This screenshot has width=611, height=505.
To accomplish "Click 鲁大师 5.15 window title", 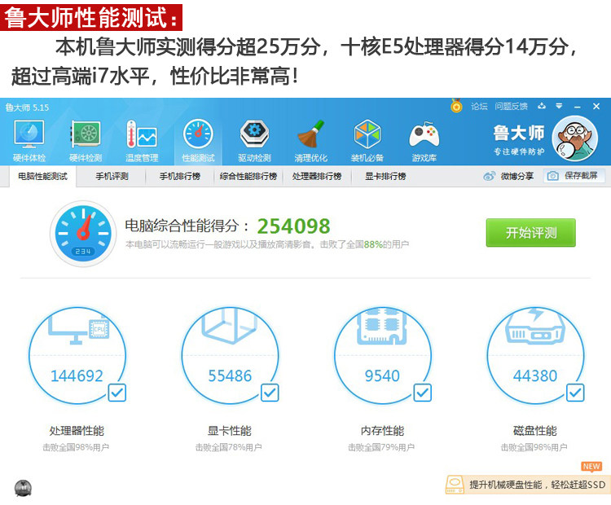I will pyautogui.click(x=27, y=108).
